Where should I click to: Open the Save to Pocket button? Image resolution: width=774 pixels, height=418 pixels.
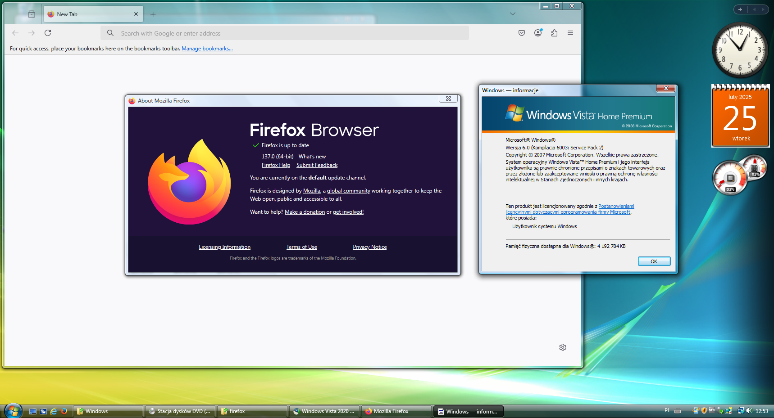tap(522, 33)
